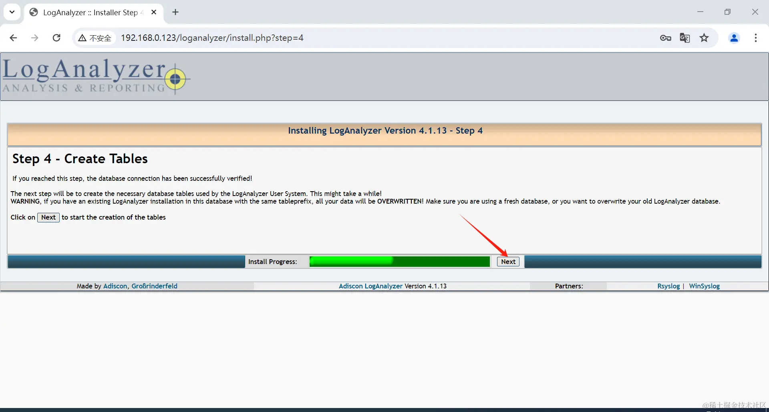Open the tab search dropdown arrow
Screen dimensions: 769x412
point(12,12)
